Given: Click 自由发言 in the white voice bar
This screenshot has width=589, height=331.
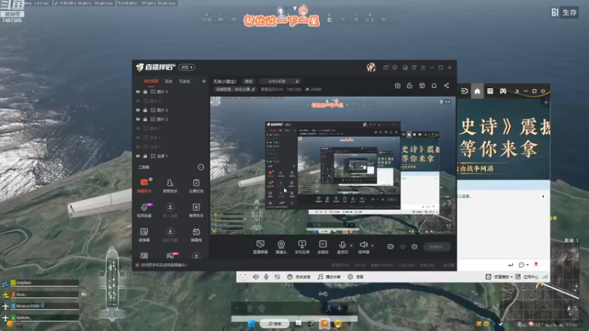Looking at the screenshot, I should tap(299, 277).
